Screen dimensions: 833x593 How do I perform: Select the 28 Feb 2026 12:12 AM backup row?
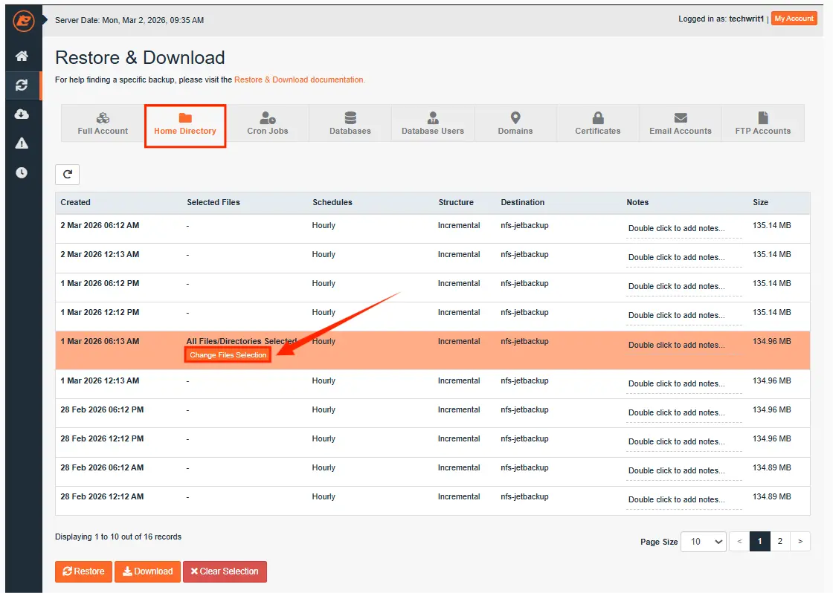102,496
